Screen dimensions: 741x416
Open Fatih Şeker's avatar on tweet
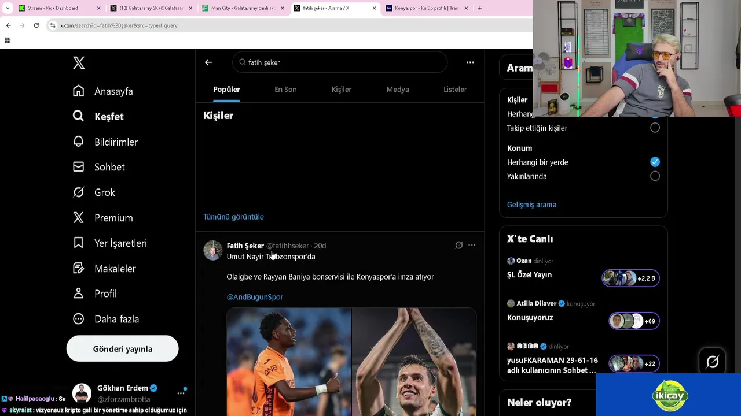[x=212, y=250]
